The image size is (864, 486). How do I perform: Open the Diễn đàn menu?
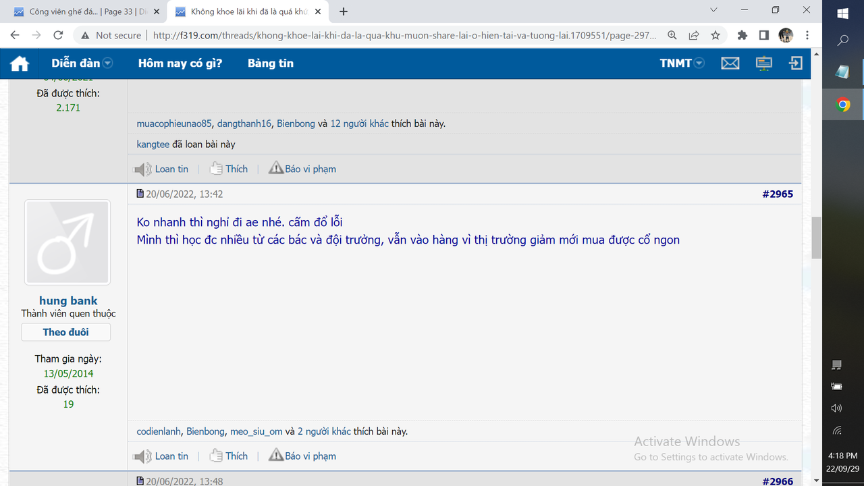(76, 63)
